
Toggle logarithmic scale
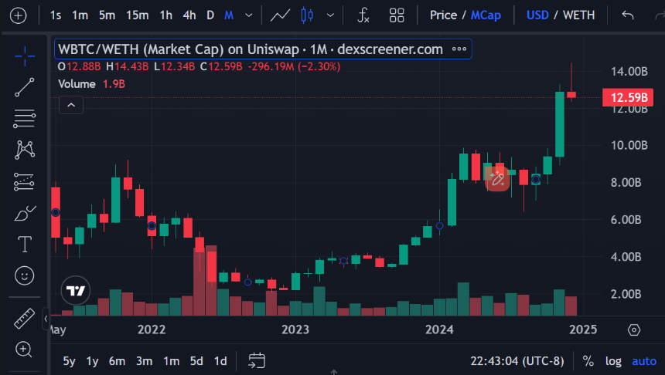click(613, 361)
